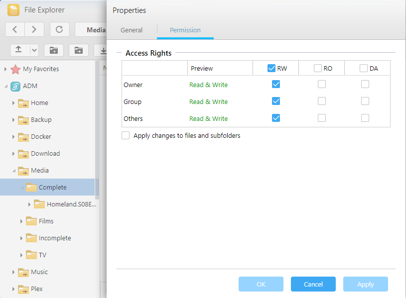The width and height of the screenshot is (406, 298).
Task: Click the create new folder icon
Action: click(x=54, y=50)
